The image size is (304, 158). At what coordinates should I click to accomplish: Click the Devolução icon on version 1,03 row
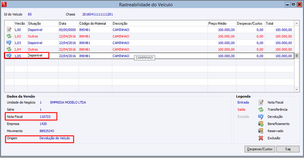coord(9,43)
